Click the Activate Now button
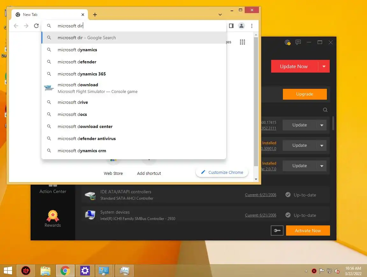 [x=308, y=231]
